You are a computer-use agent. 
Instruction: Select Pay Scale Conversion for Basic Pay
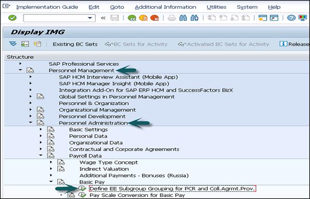[137, 195]
